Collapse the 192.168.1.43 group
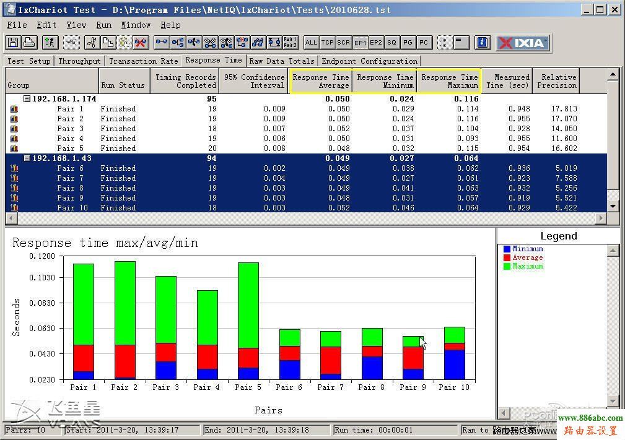This screenshot has height=440, width=625. click(27, 158)
